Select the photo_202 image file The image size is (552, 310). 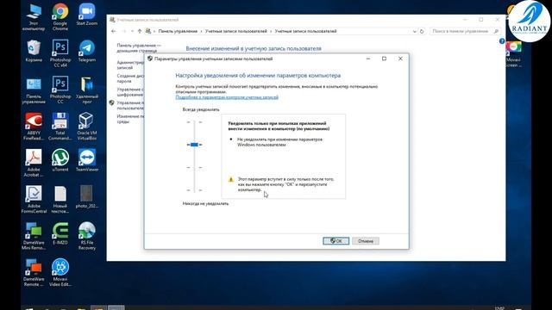pos(86,197)
